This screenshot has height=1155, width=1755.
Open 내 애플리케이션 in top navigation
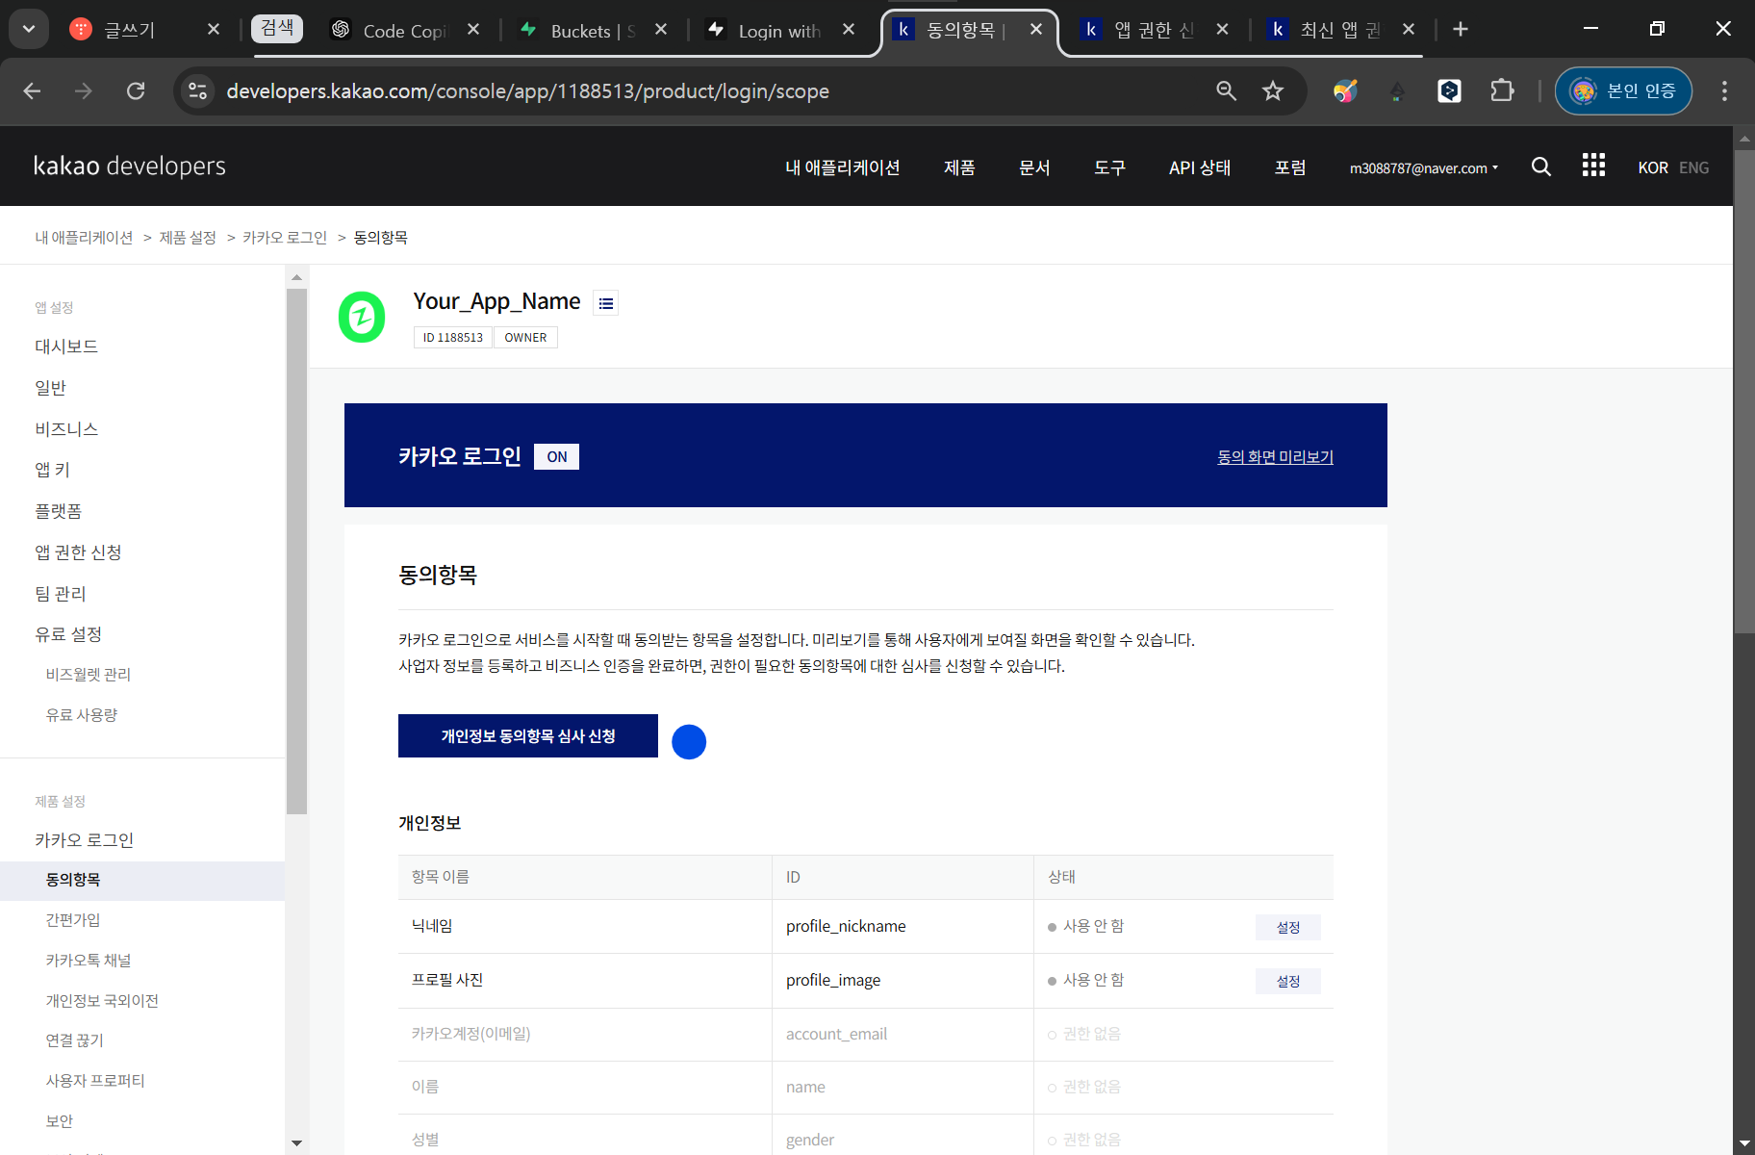tap(843, 167)
